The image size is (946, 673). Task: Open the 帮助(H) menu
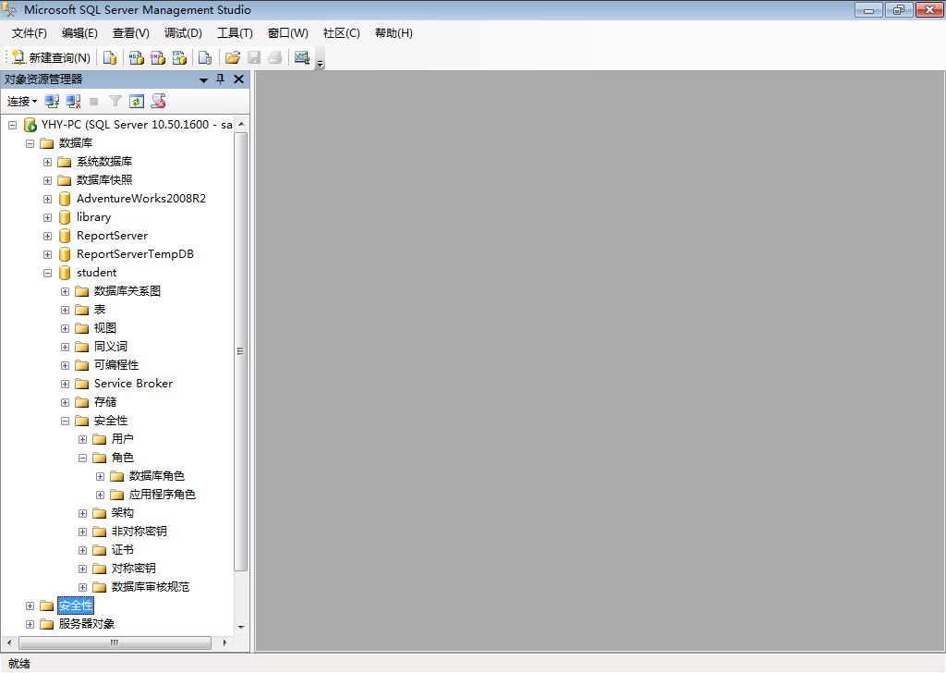pyautogui.click(x=394, y=33)
